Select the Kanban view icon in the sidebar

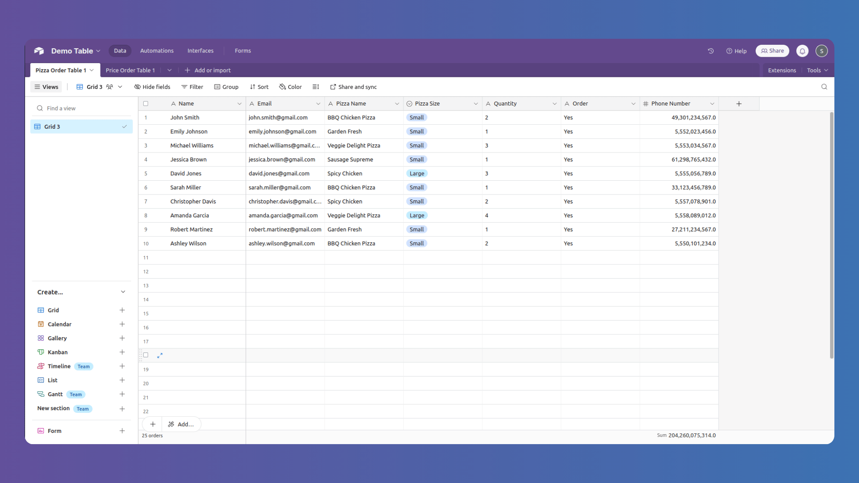pyautogui.click(x=41, y=352)
